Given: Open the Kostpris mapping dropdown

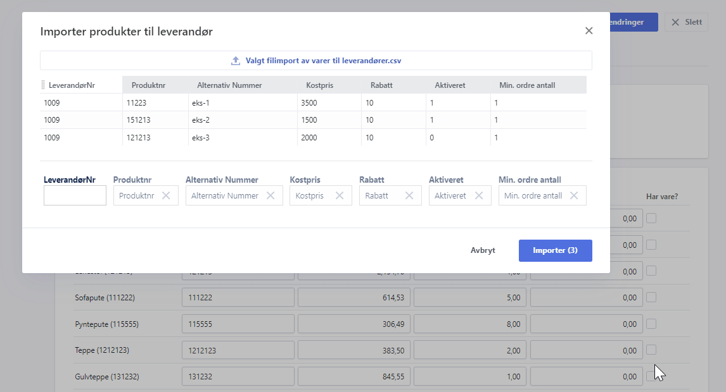Looking at the screenshot, I should point(310,196).
